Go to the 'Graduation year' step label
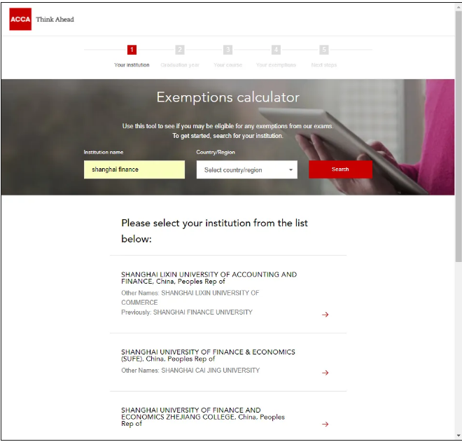462x442 pixels. pyautogui.click(x=180, y=65)
